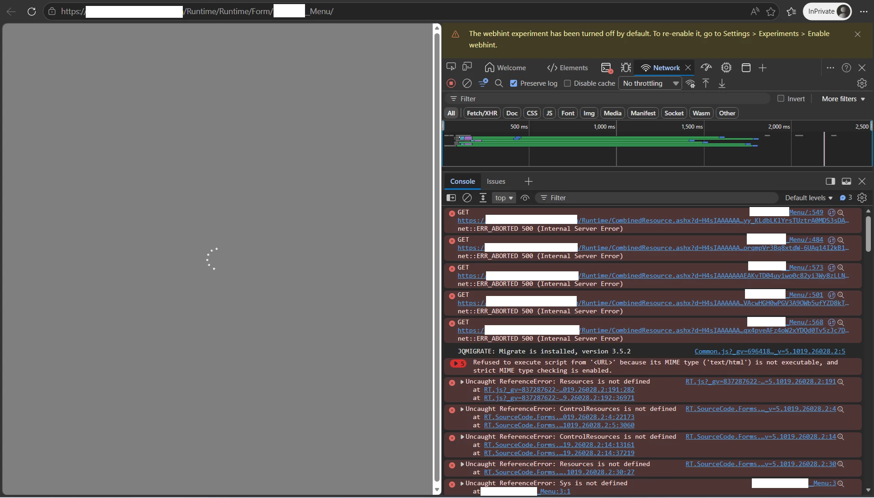The width and height of the screenshot is (874, 498).
Task: Switch to the Welcome tab
Action: (x=505, y=67)
